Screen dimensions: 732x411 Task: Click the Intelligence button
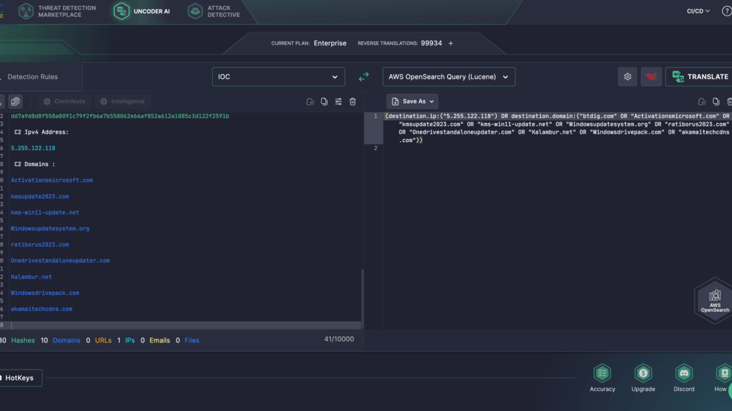pyautogui.click(x=122, y=101)
